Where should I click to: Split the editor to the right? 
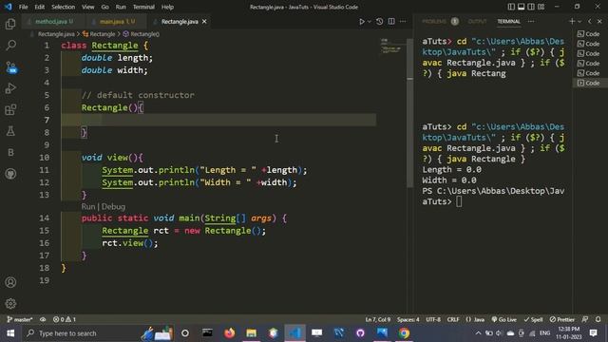(391, 22)
